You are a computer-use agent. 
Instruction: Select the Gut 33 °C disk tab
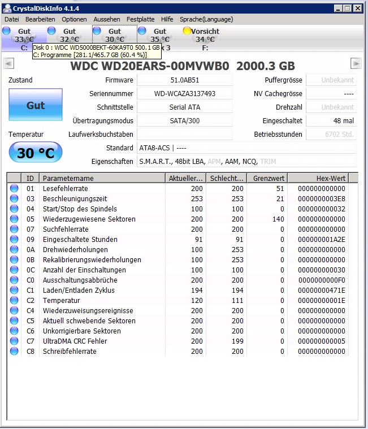coord(24,38)
